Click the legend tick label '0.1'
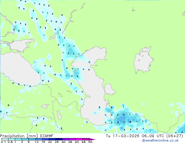Image resolution: width=185 pixels, height=143 pixels. [3, 142]
